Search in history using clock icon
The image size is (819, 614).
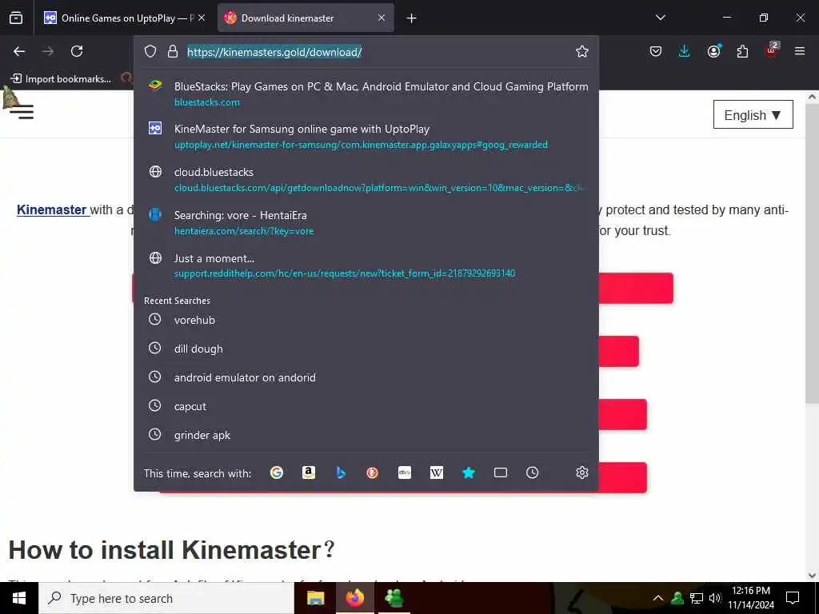532,472
